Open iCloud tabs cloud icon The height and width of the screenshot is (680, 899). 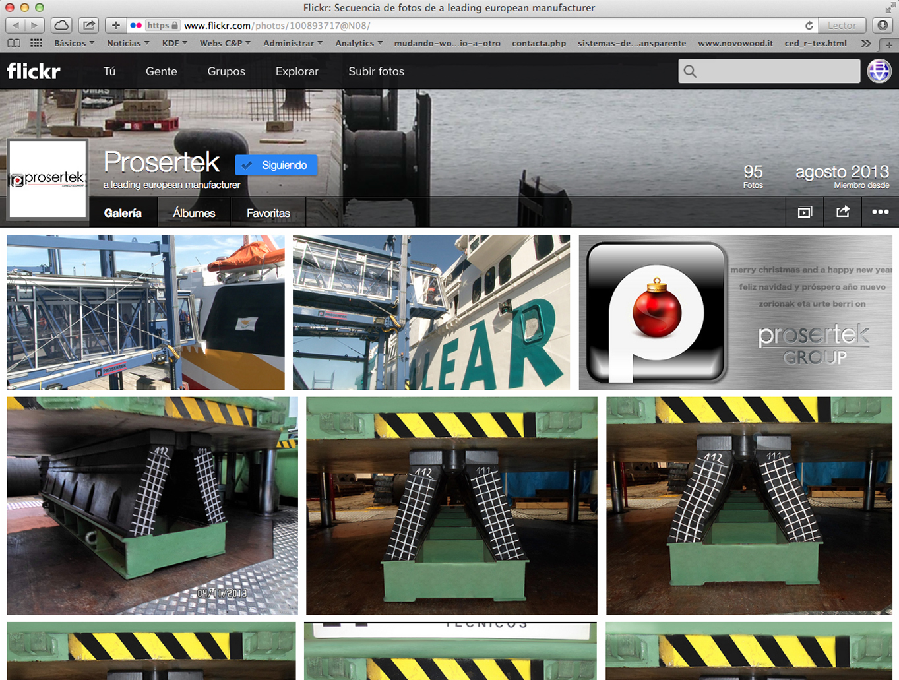tap(61, 25)
